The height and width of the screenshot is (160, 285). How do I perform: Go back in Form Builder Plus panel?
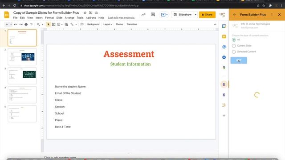(235, 15)
